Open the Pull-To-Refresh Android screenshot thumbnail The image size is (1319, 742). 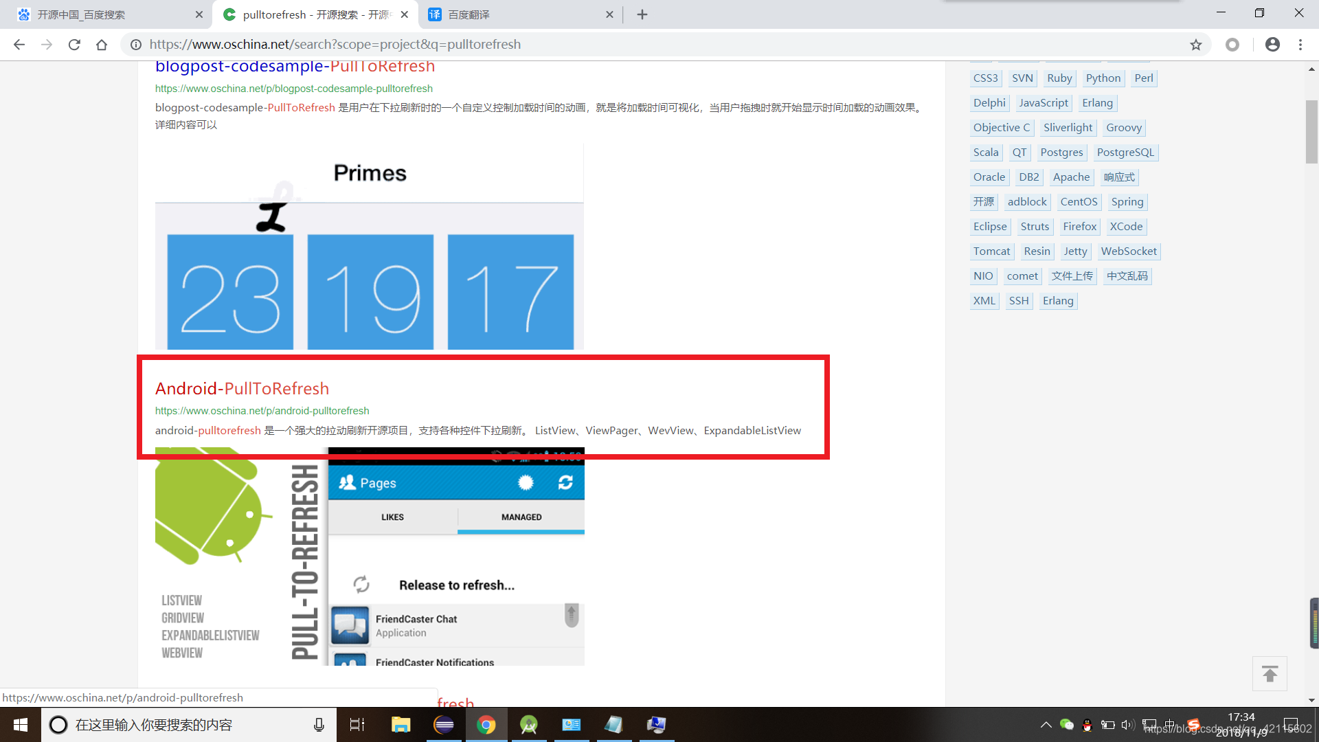coord(370,556)
